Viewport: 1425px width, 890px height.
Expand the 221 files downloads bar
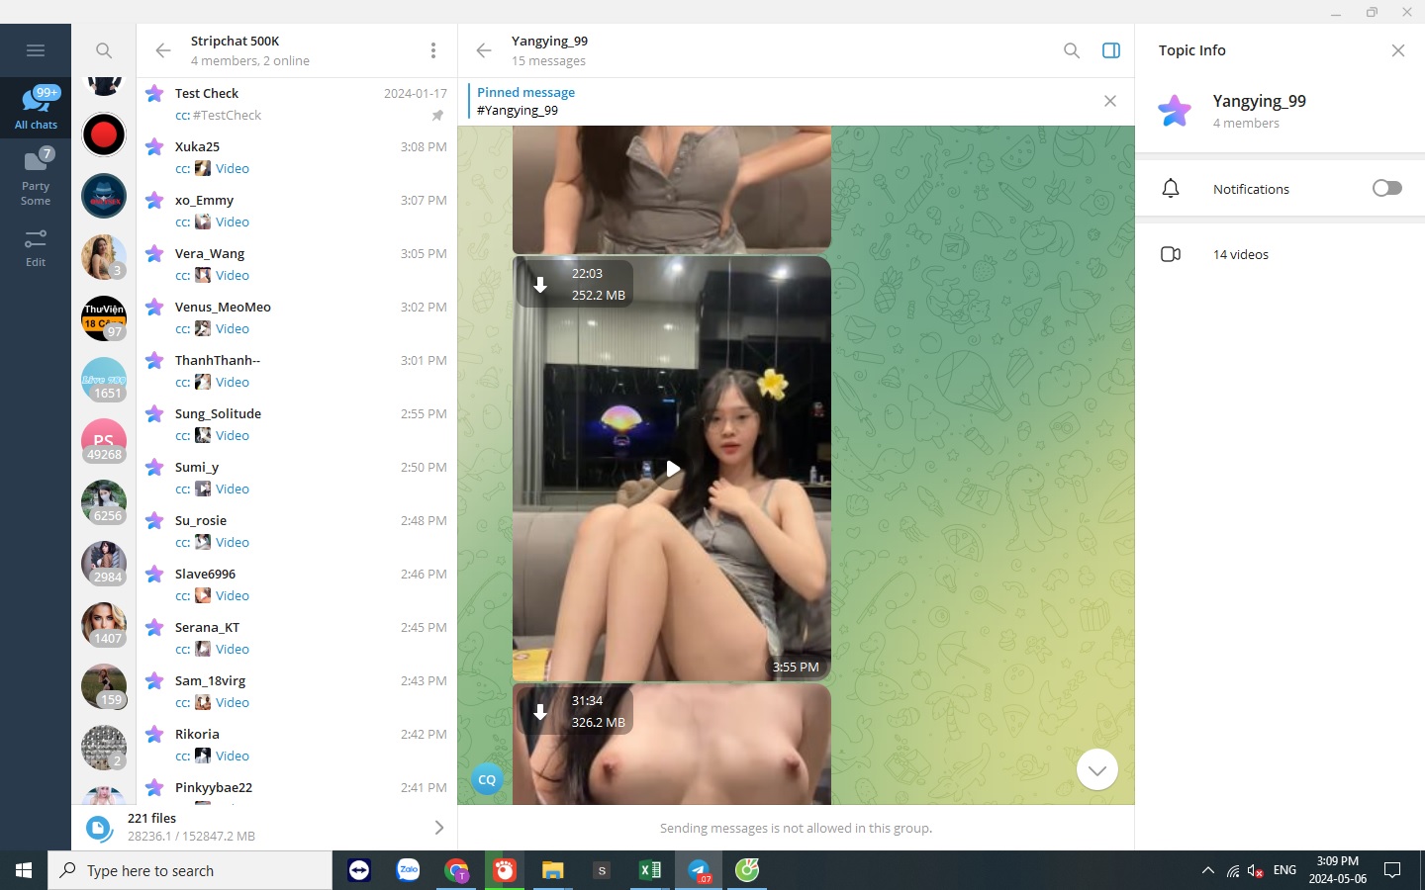438,828
